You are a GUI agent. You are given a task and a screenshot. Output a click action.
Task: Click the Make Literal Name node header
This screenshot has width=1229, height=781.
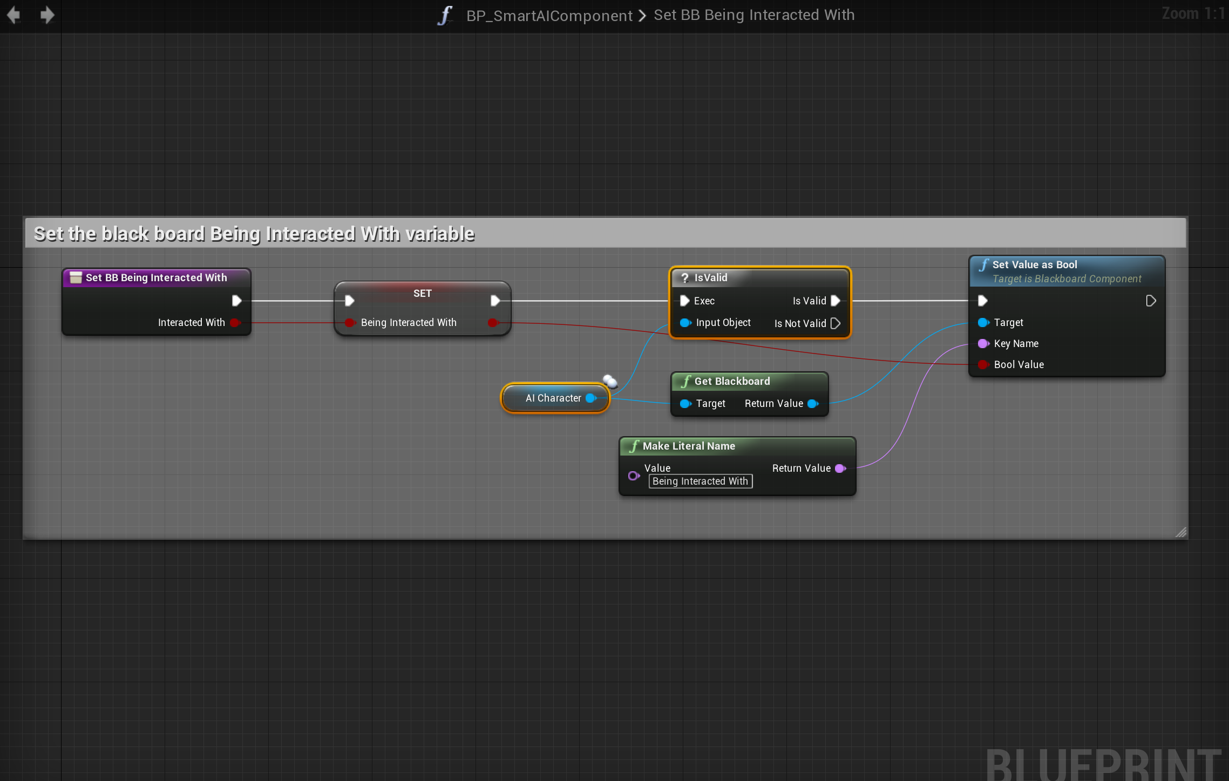click(689, 446)
